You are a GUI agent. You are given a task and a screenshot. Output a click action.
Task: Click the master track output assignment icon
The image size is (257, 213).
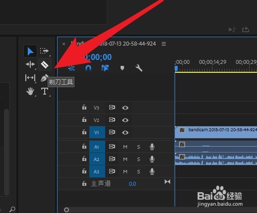point(167,182)
